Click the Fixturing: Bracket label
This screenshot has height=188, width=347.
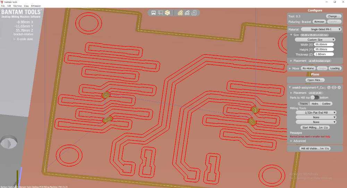coord(300,22)
